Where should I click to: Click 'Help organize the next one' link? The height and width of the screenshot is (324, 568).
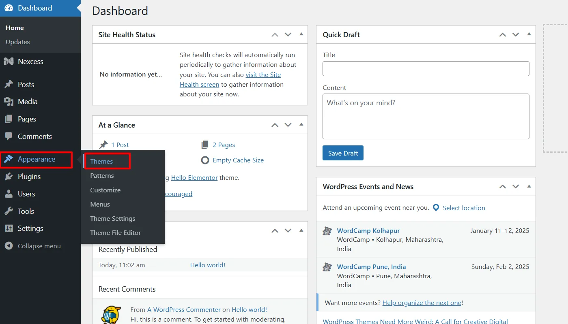point(422,303)
